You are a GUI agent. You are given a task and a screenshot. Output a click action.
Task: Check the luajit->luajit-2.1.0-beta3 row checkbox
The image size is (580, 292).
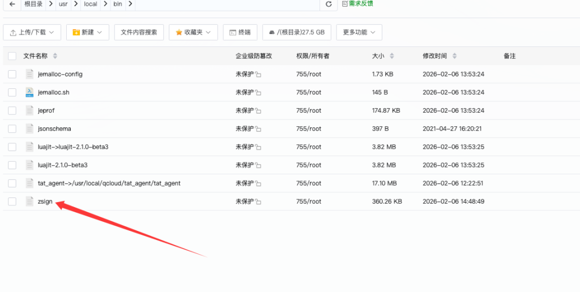coord(12,147)
